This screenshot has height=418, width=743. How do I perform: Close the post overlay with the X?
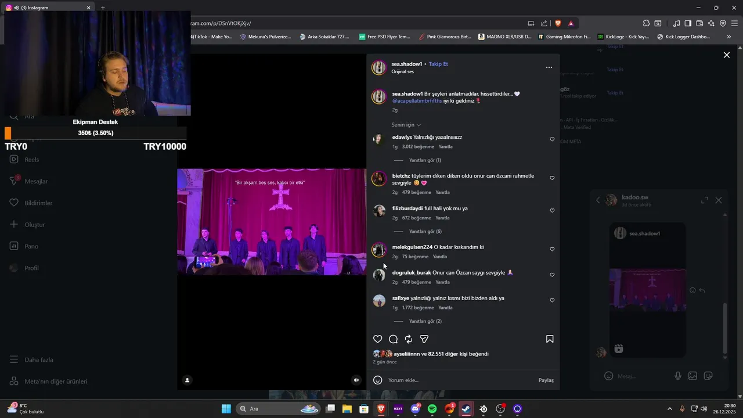pyautogui.click(x=727, y=55)
